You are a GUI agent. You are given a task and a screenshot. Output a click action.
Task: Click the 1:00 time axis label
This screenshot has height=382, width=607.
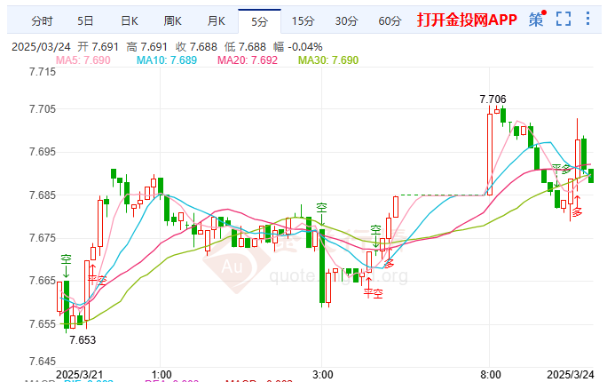tap(162, 375)
